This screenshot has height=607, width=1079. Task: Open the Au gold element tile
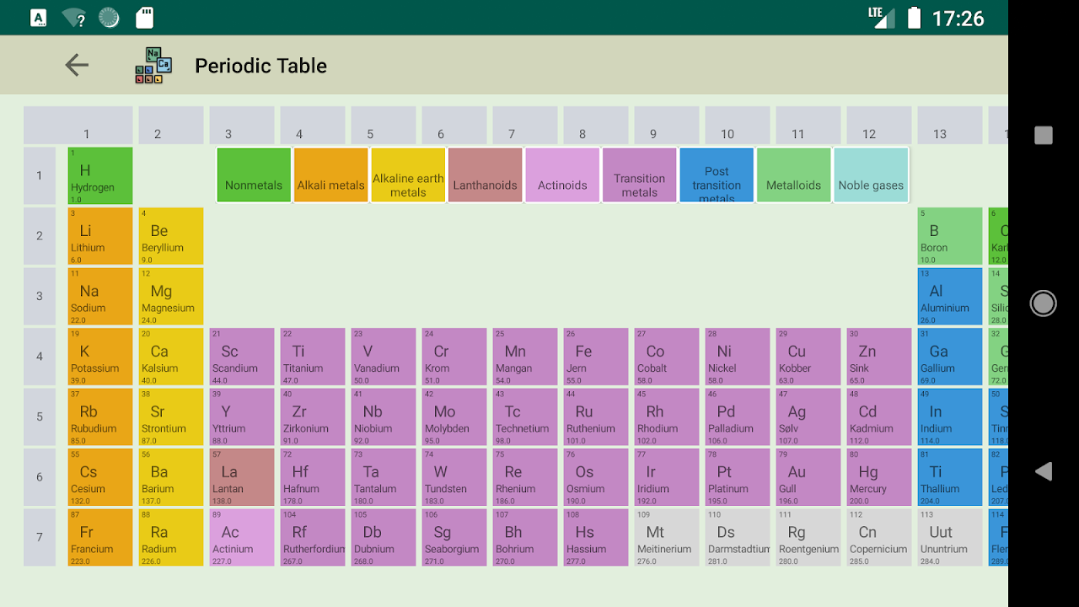(x=808, y=477)
